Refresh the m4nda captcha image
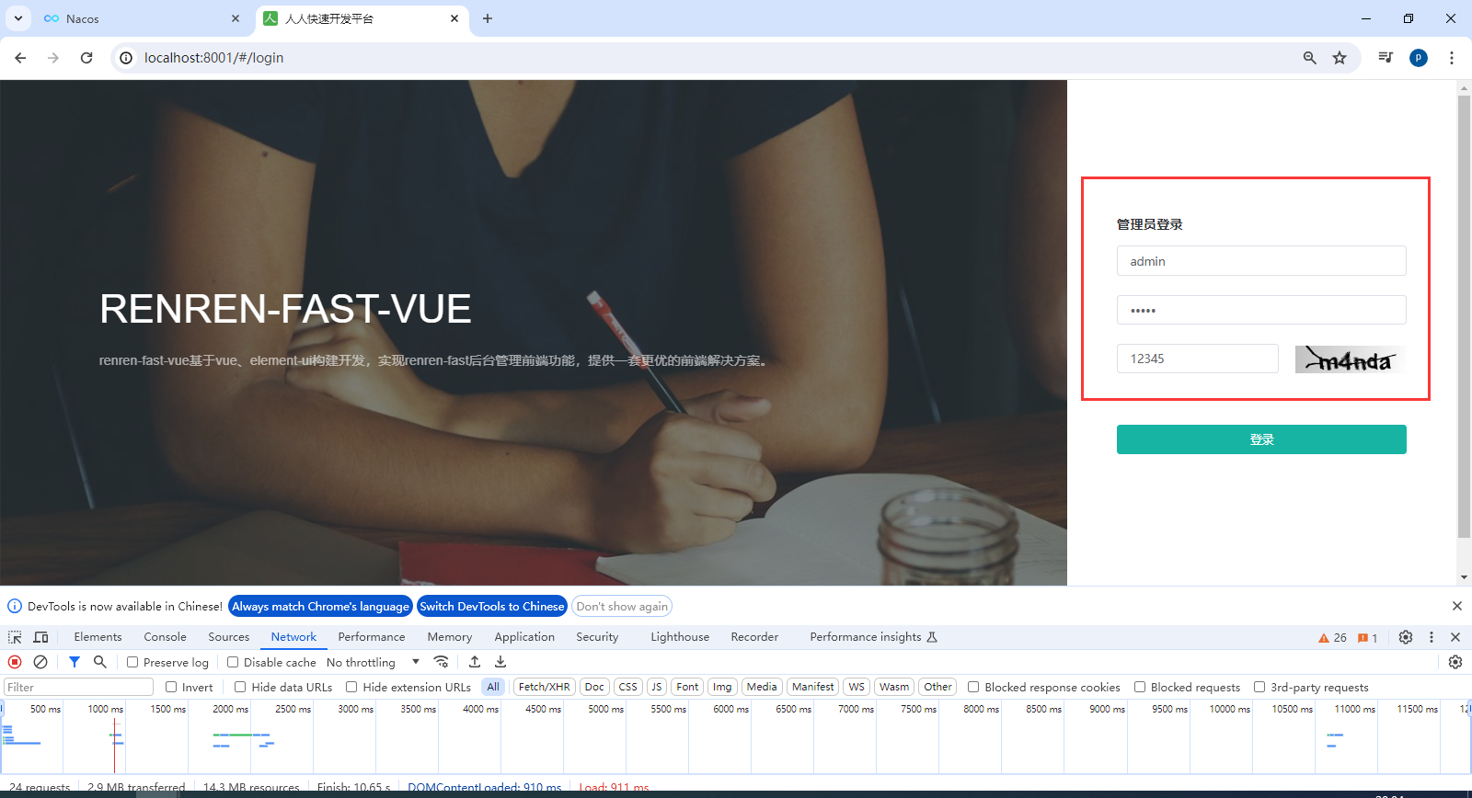 [x=1351, y=359]
